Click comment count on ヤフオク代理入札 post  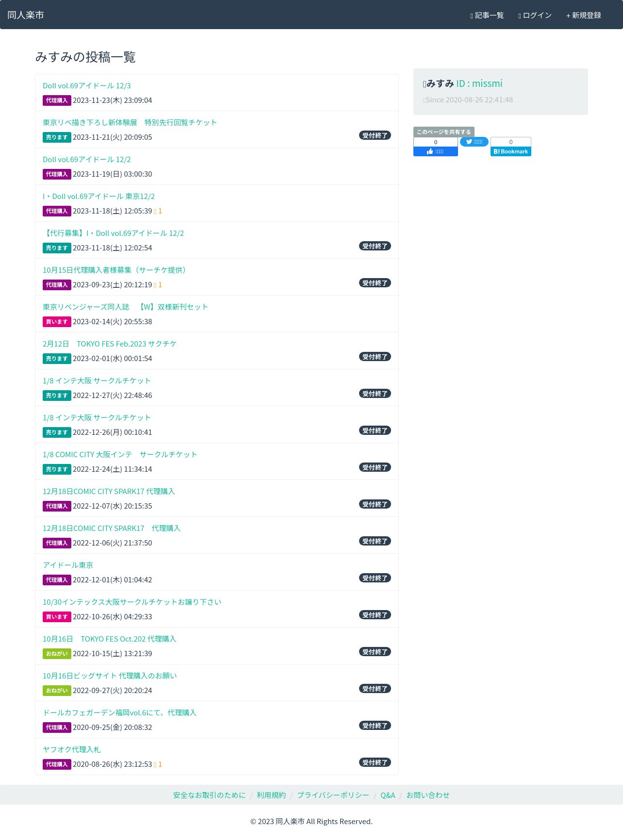click(x=158, y=764)
